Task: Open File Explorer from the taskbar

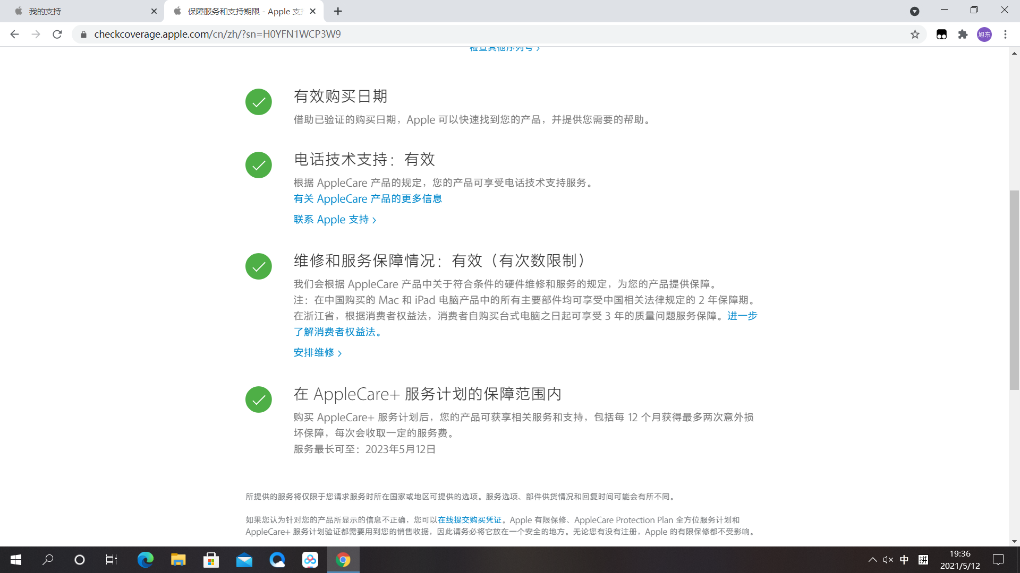Action: (x=178, y=560)
